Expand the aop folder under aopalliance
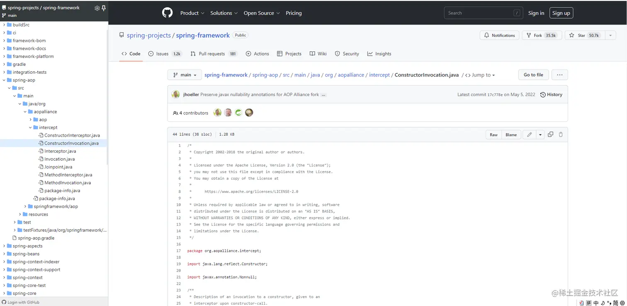 [30, 120]
